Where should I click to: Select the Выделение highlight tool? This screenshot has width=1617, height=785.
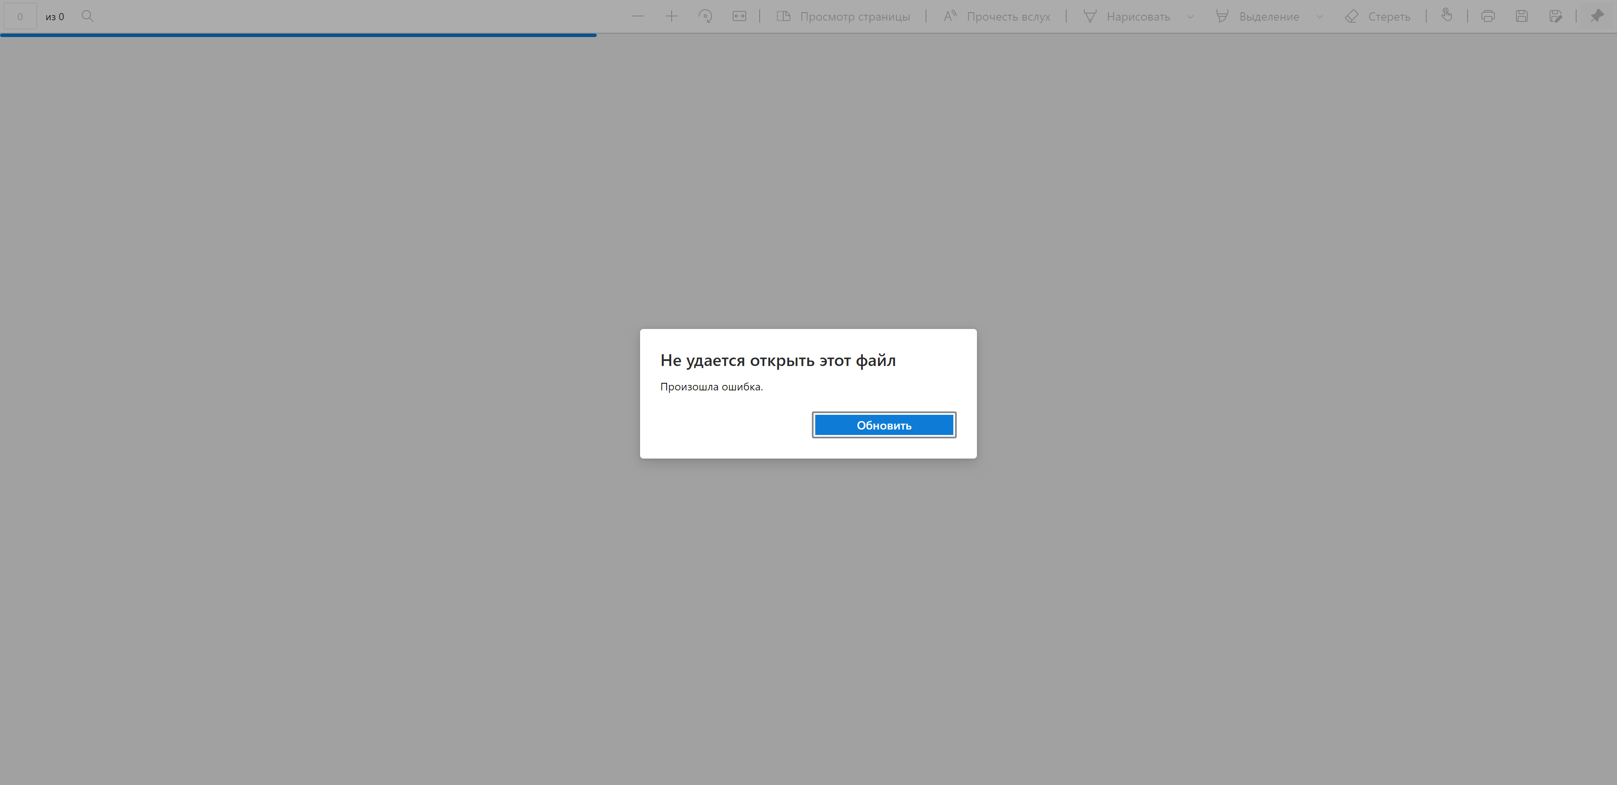pyautogui.click(x=1257, y=16)
